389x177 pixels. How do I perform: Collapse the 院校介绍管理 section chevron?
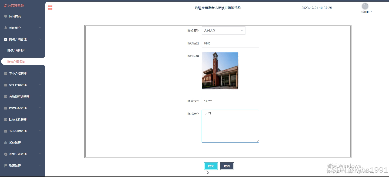click(x=40, y=39)
